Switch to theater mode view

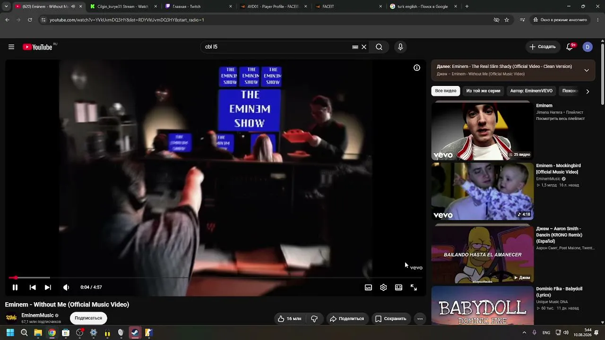pyautogui.click(x=398, y=287)
